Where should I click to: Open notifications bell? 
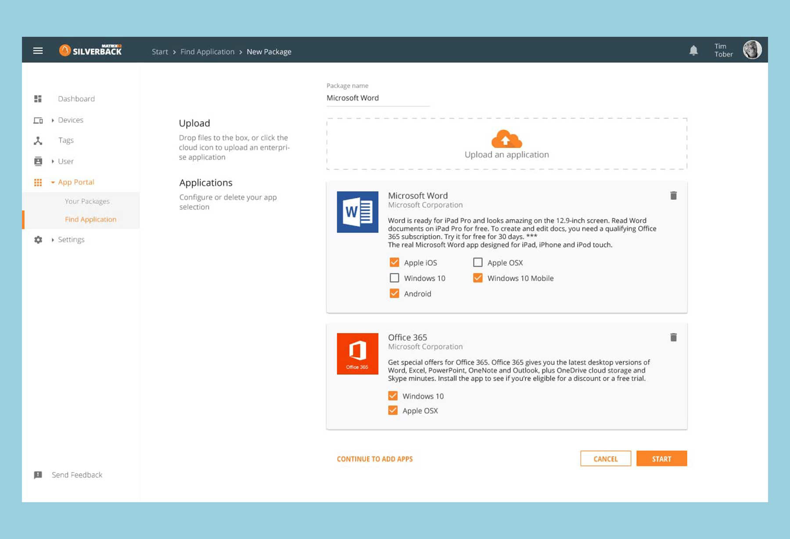point(693,50)
